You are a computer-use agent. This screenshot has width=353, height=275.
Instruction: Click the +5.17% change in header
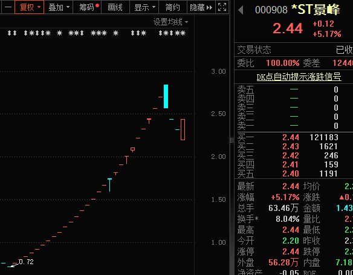(327, 34)
